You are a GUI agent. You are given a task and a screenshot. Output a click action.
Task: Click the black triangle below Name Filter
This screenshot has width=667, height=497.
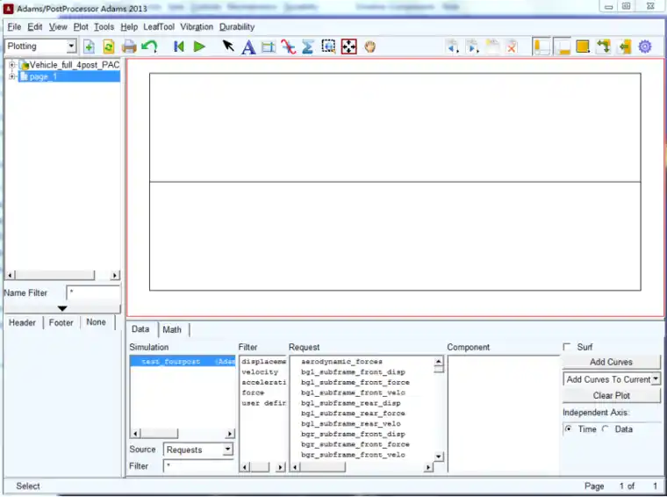click(x=62, y=308)
